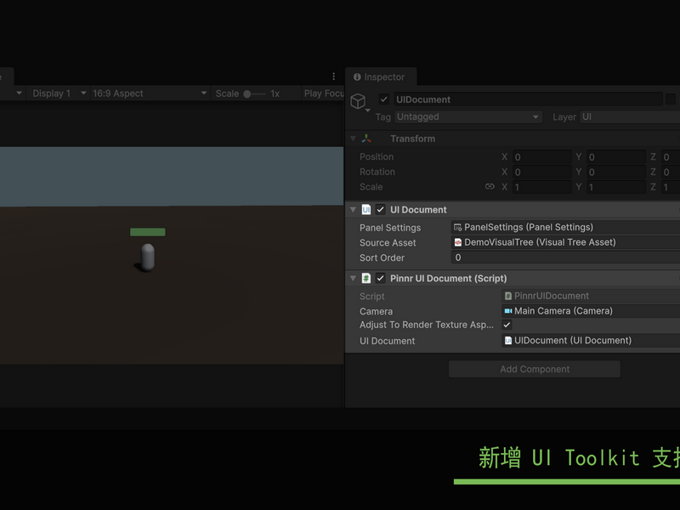The height and width of the screenshot is (510, 680).
Task: Click the Scale Y field
Action: click(x=616, y=187)
